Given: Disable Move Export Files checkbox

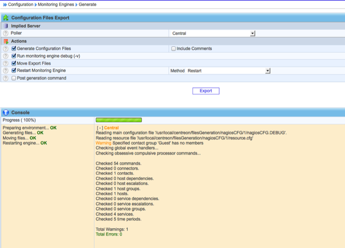Looking at the screenshot, I should [14, 64].
